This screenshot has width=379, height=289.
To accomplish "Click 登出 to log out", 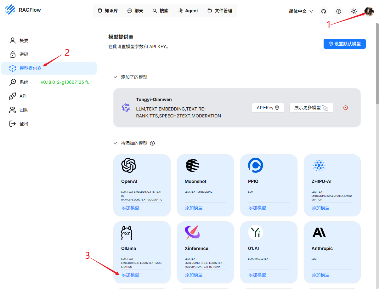I will [49, 124].
